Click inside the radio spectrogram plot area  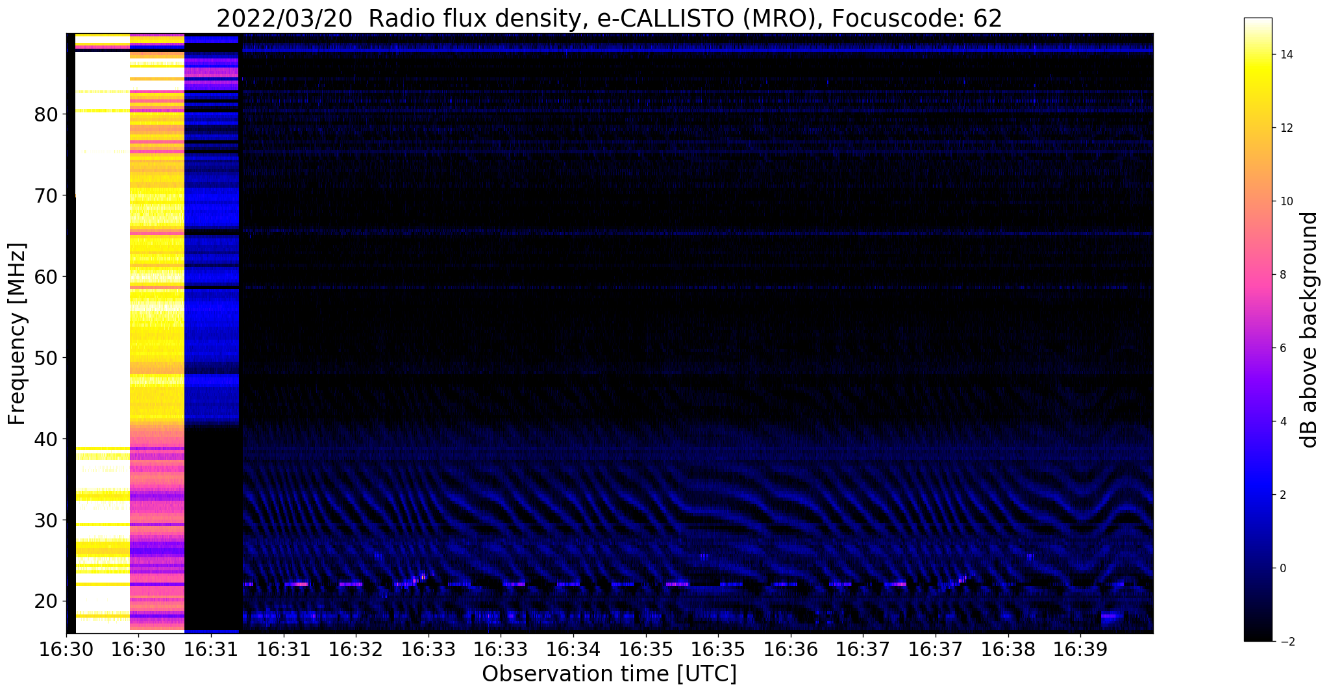(610, 333)
